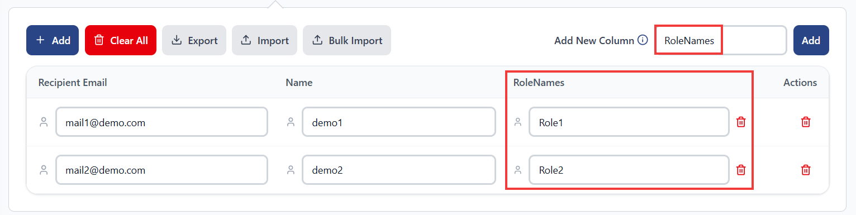
Task: Click the info icon beside Add New Column
Action: pyautogui.click(x=643, y=40)
